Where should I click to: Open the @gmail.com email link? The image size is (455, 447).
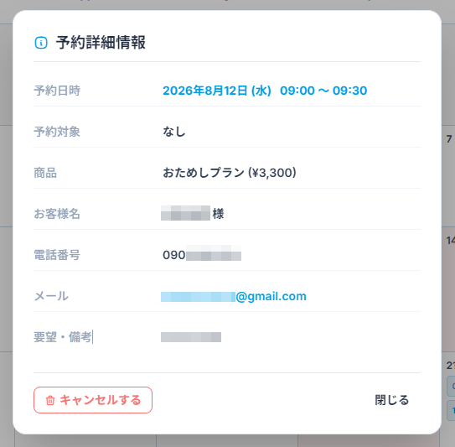(234, 297)
